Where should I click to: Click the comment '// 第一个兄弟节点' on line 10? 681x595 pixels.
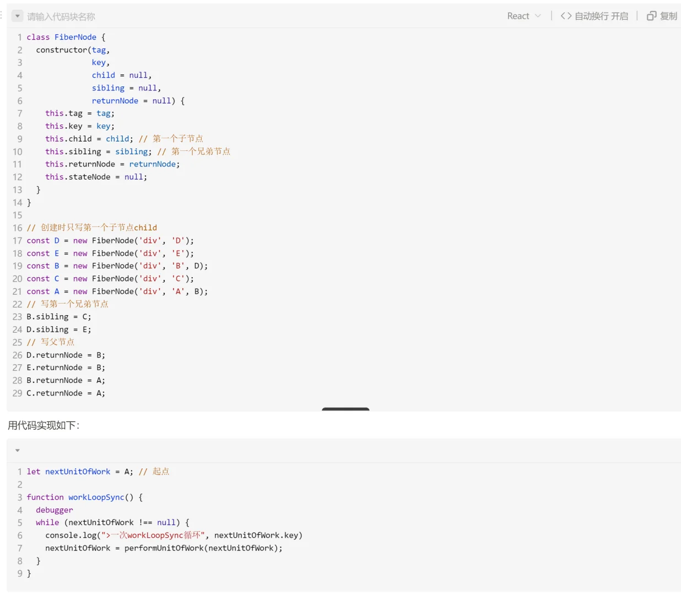coord(194,152)
